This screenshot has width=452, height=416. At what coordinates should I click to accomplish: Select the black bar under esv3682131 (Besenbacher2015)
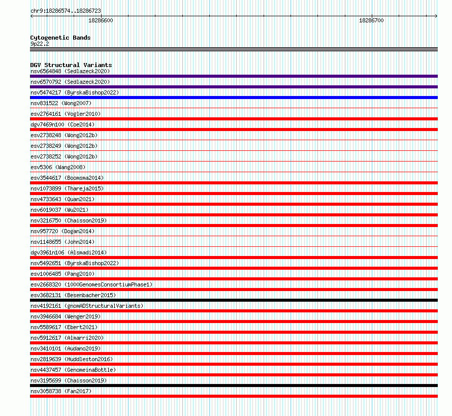234,300
